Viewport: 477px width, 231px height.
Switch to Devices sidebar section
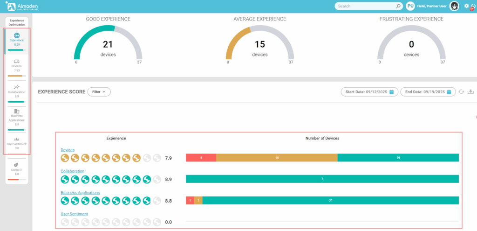point(17,66)
